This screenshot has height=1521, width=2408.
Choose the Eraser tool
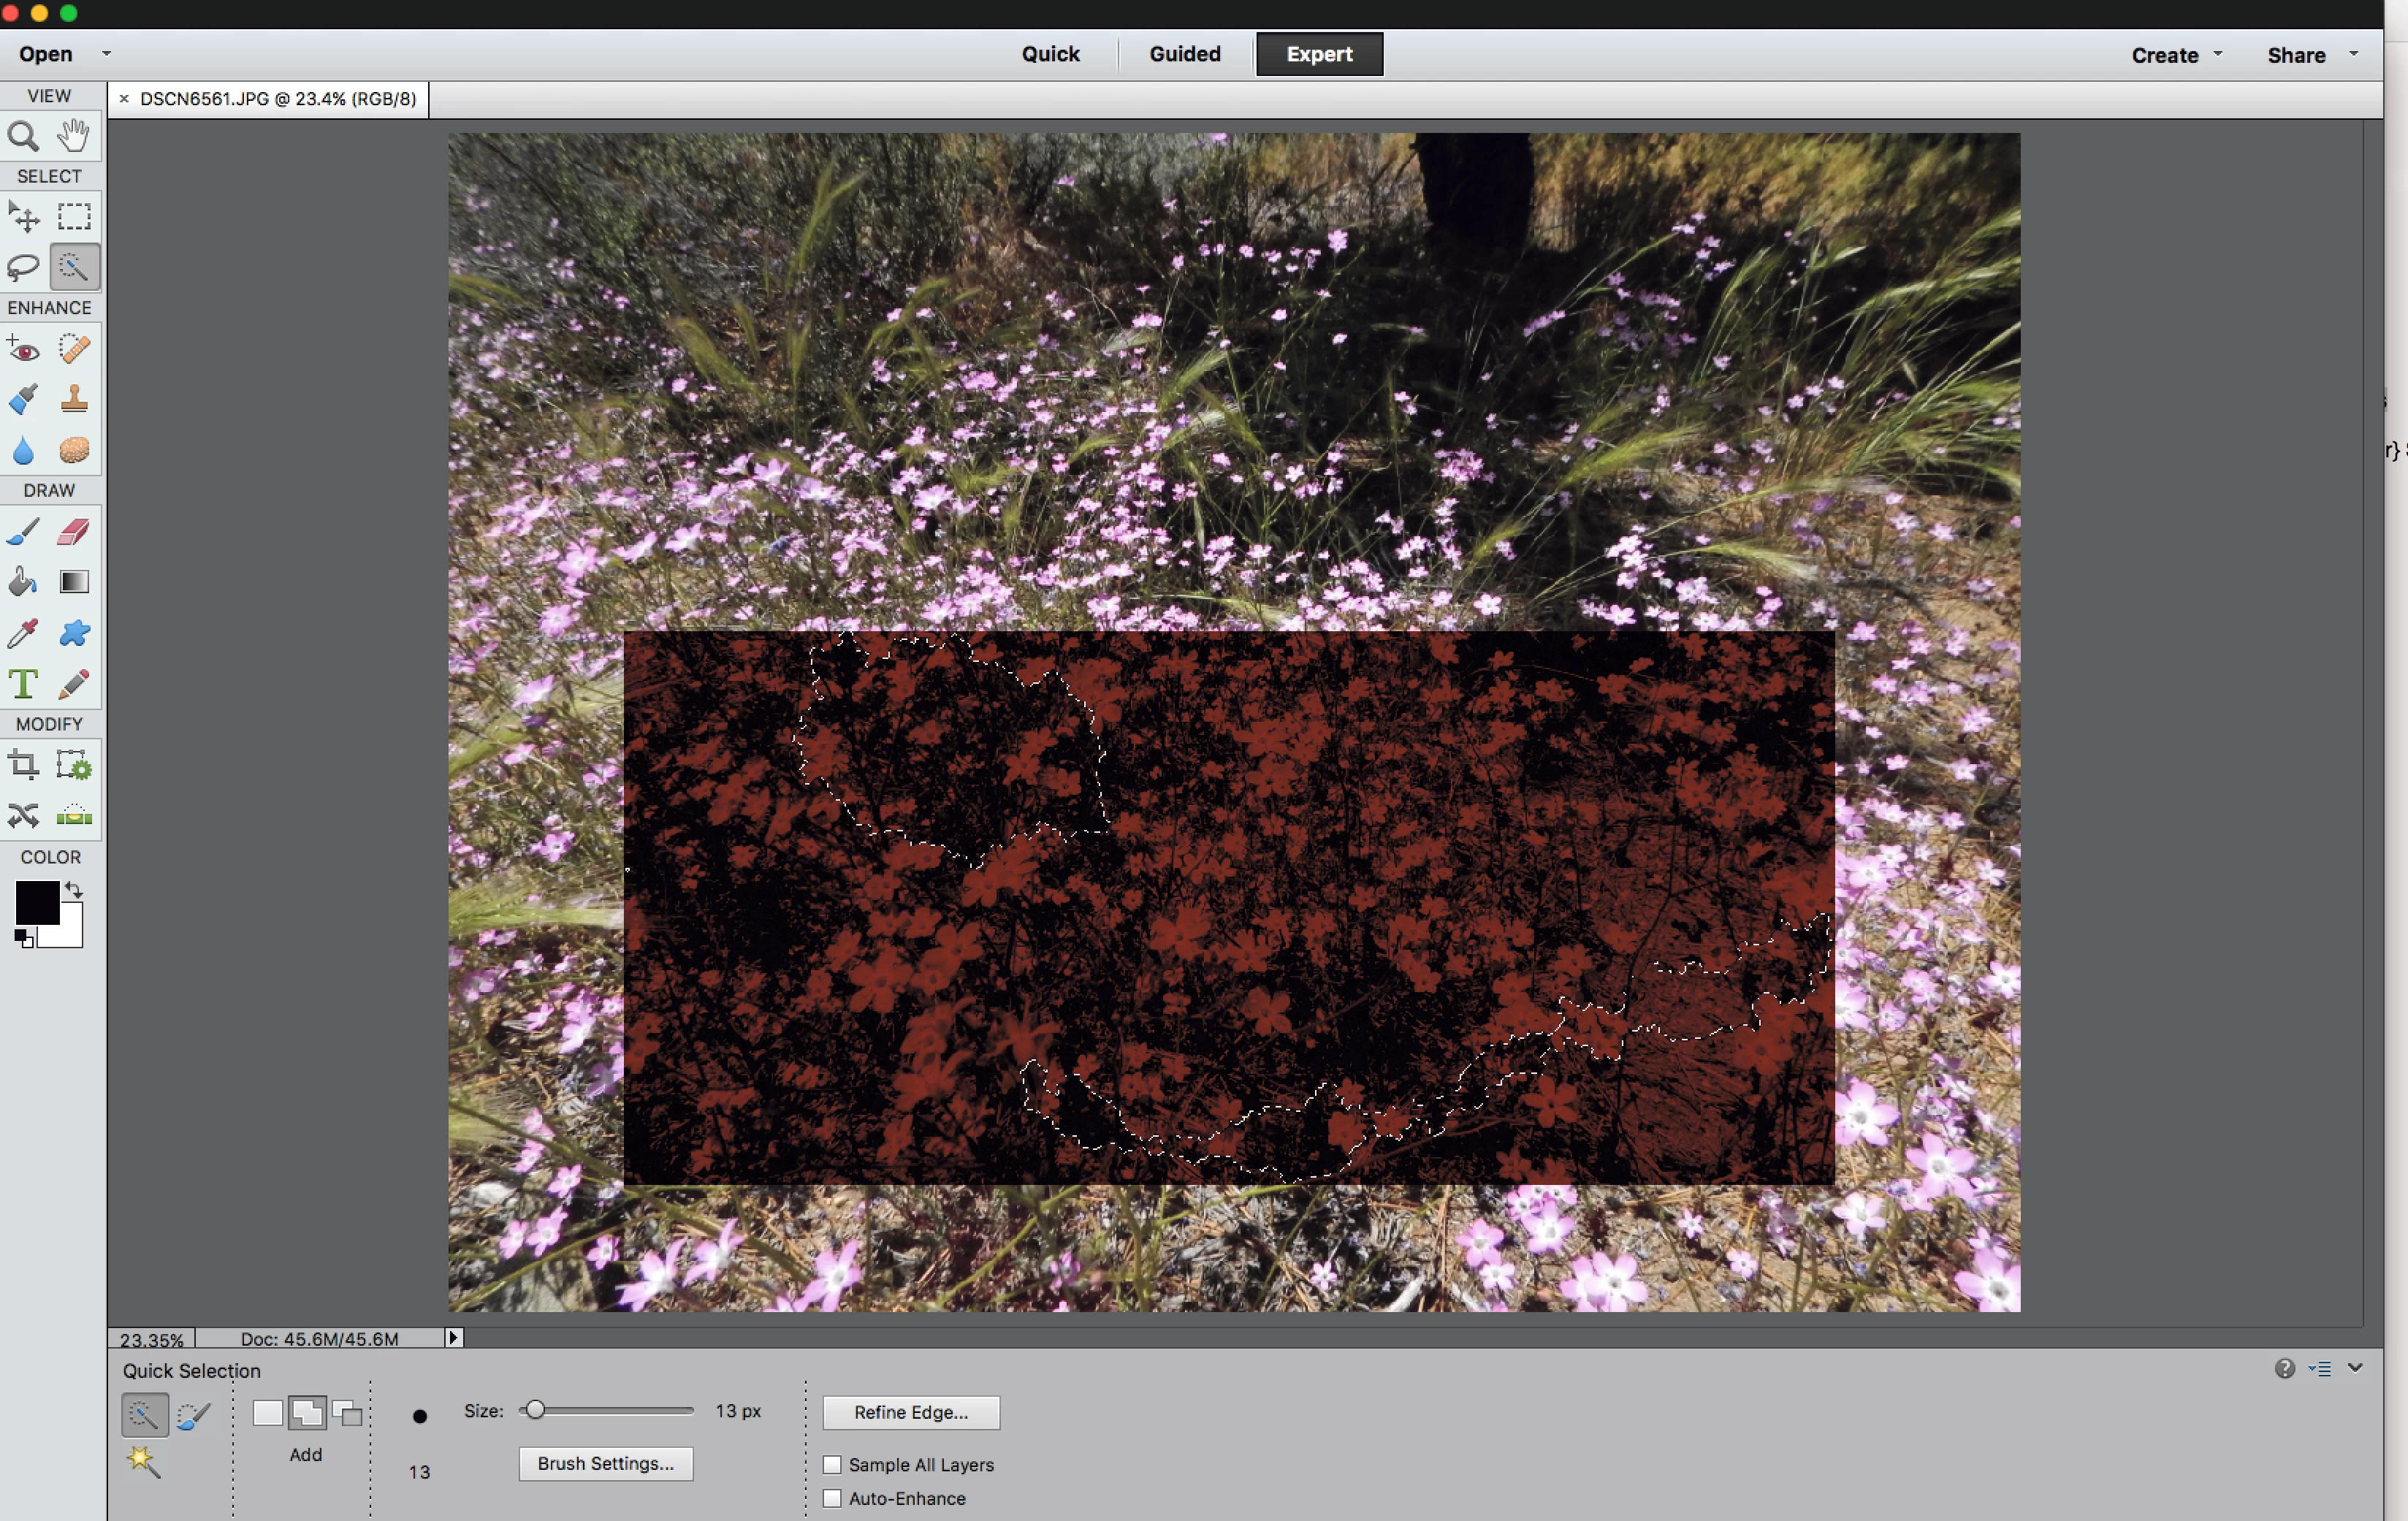[74, 532]
